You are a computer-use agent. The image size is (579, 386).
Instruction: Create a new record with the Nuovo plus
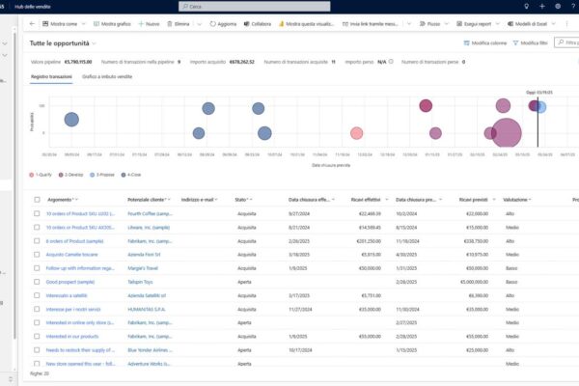click(x=141, y=23)
